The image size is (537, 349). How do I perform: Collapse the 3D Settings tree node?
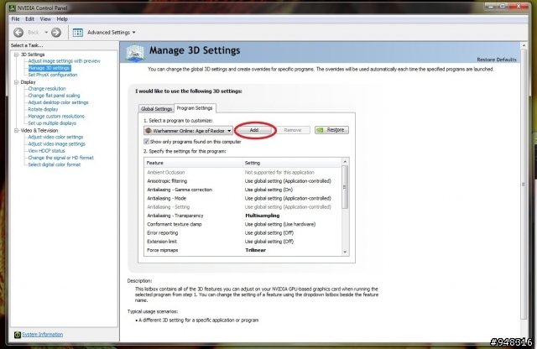(x=16, y=55)
